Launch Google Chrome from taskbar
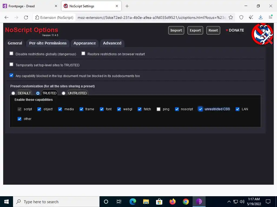This screenshot has height=207, width=277. (x=186, y=202)
